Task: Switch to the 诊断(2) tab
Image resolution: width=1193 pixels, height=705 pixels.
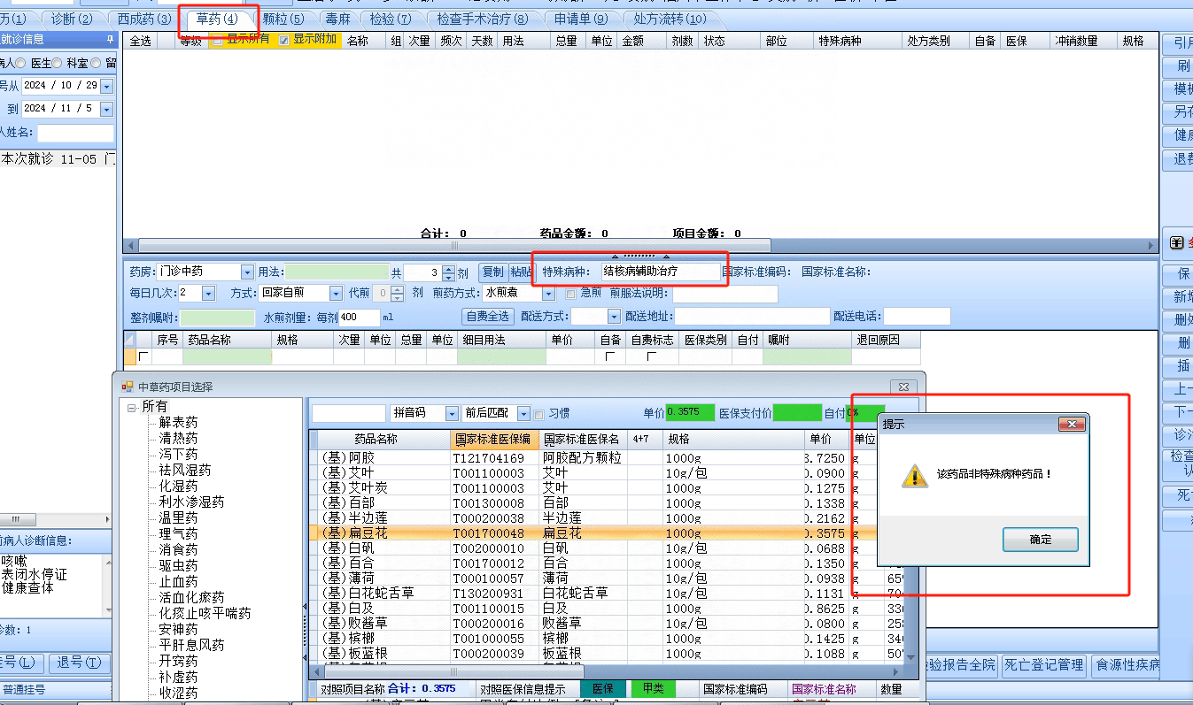Action: click(71, 19)
